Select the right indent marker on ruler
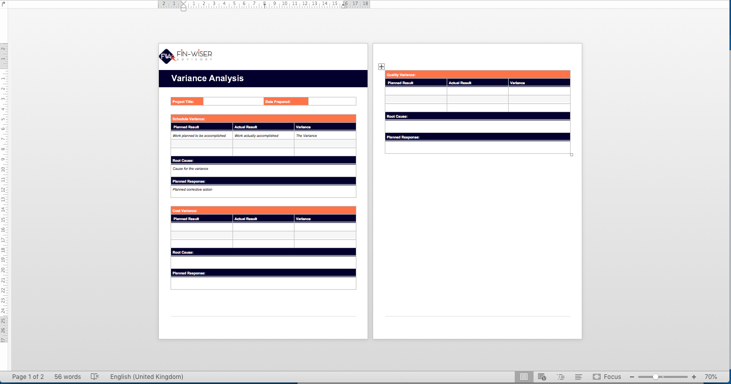Viewport: 731px width, 384px height. click(x=344, y=6)
